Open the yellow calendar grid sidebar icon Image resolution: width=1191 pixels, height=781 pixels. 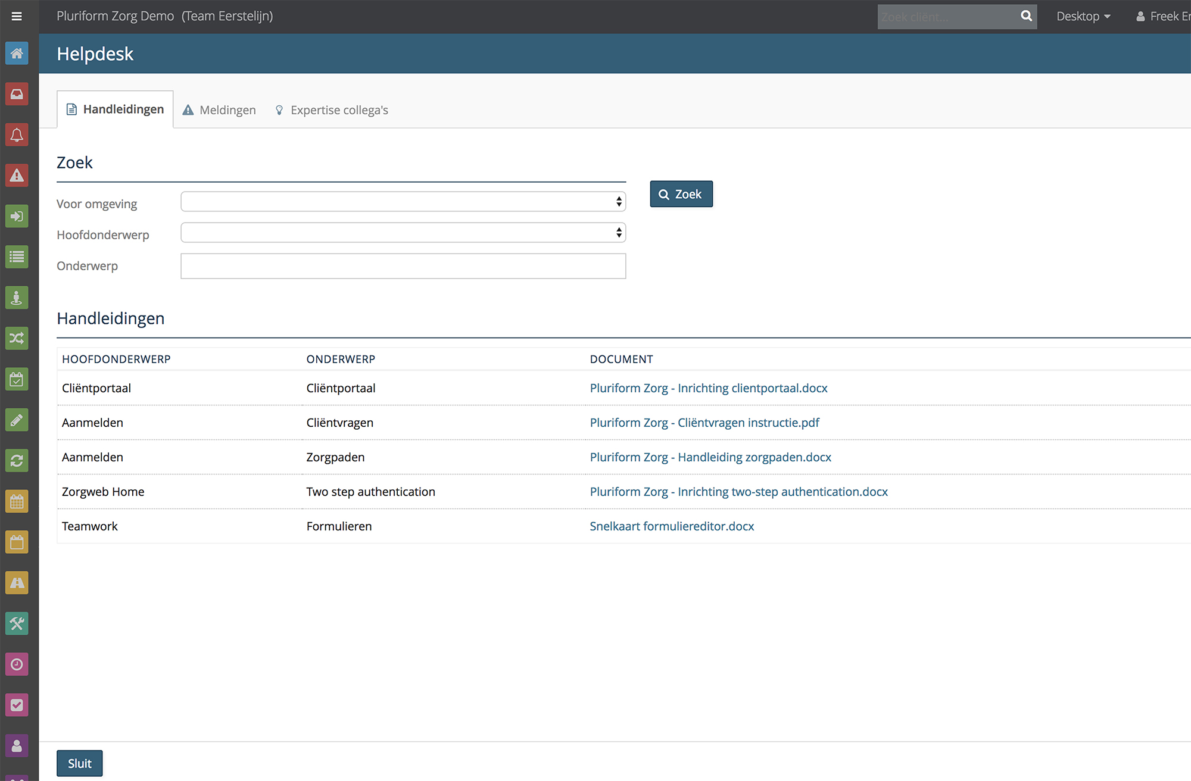click(17, 501)
